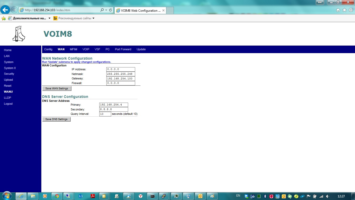Click the volume speaker icon in system tray
The image size is (355, 200).
tap(328, 196)
